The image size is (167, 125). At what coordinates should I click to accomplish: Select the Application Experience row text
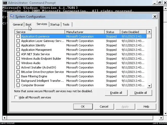(35, 36)
